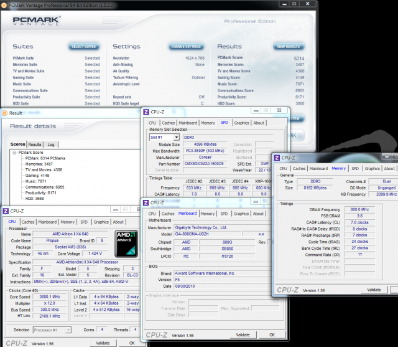Click the Part Number field CMX8GX3M2A1600C9

[x=205, y=164]
